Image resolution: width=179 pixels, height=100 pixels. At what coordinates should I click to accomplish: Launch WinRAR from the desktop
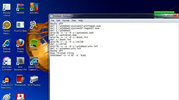[x=20, y=9]
